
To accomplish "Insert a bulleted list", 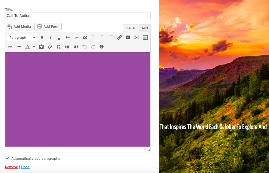I will coord(68,38).
